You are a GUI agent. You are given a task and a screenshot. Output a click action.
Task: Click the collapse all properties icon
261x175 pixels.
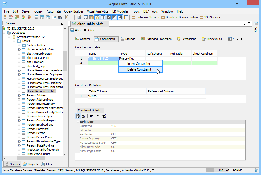tap(104, 116)
